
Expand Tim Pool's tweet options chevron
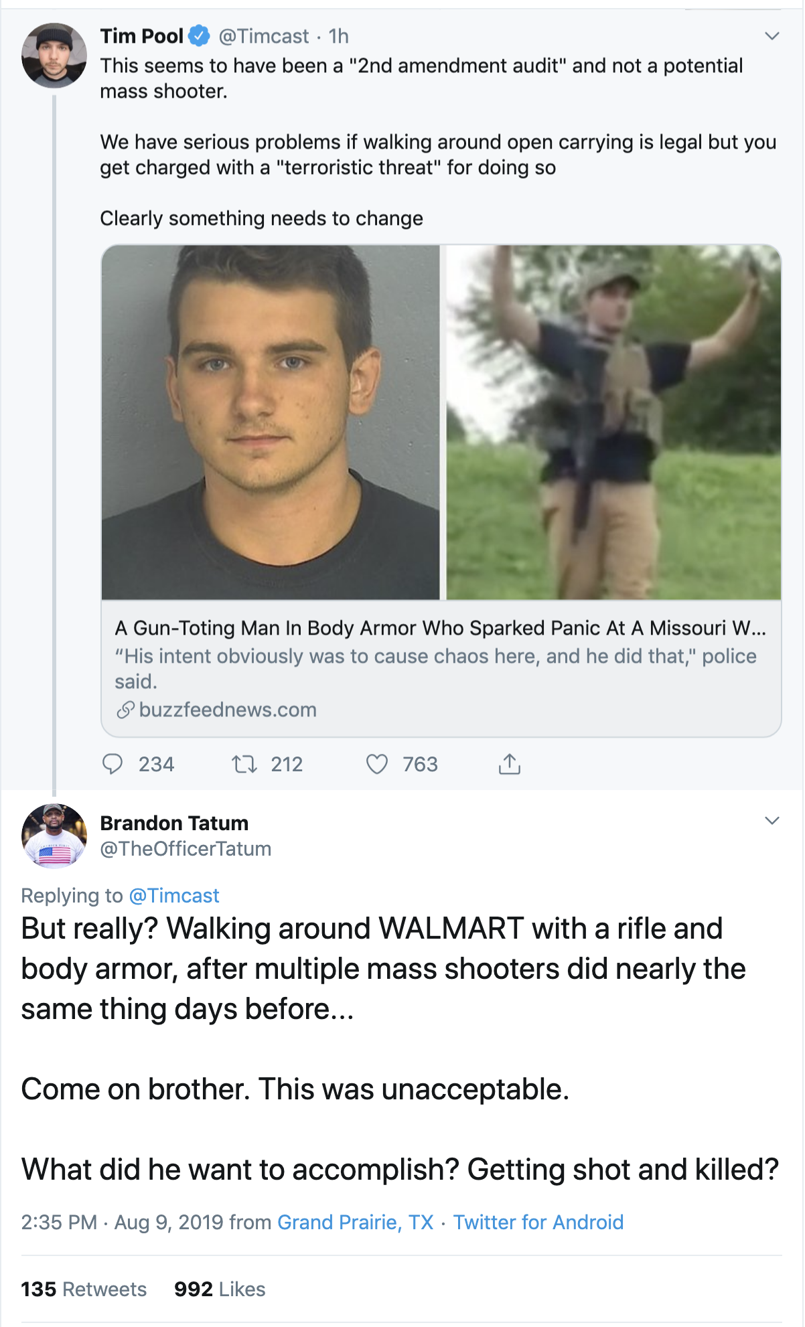coord(772,36)
